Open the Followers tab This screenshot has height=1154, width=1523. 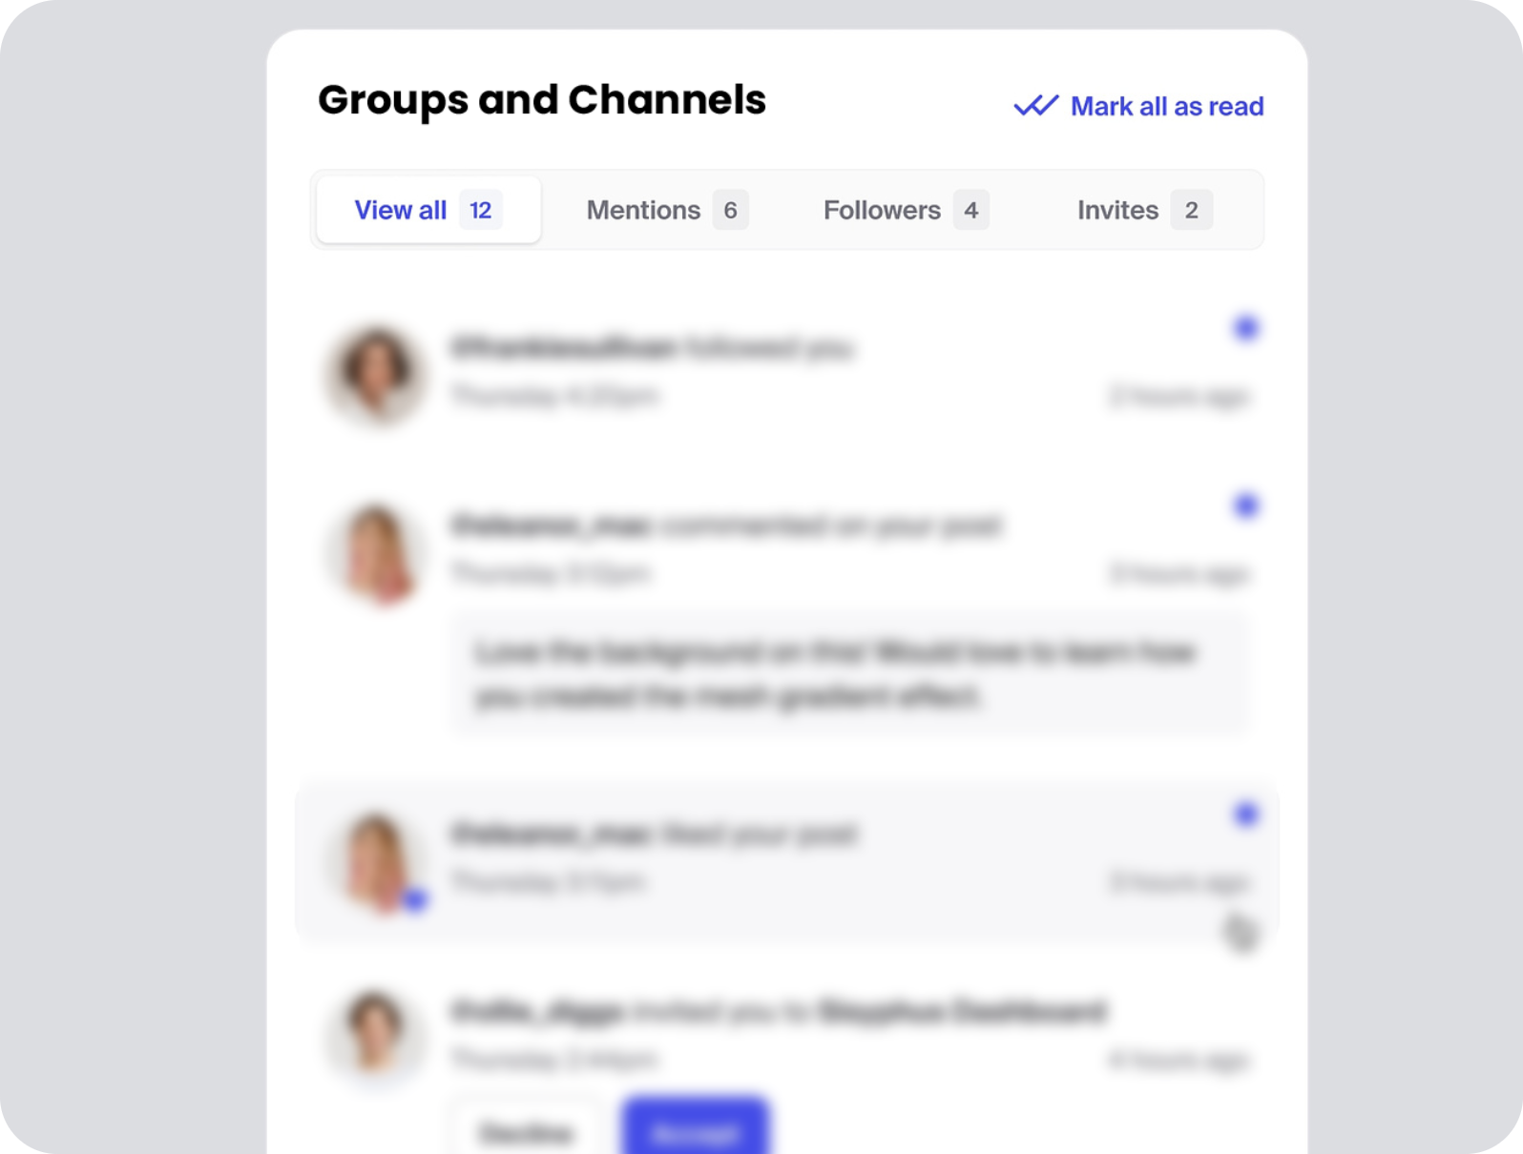click(882, 210)
